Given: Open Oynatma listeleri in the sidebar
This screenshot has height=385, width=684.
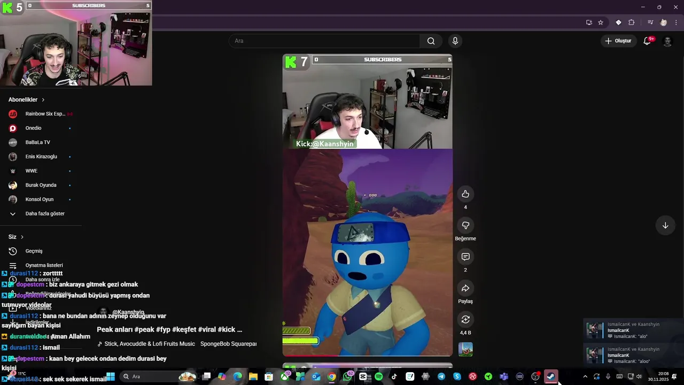Looking at the screenshot, I should click(41, 265).
